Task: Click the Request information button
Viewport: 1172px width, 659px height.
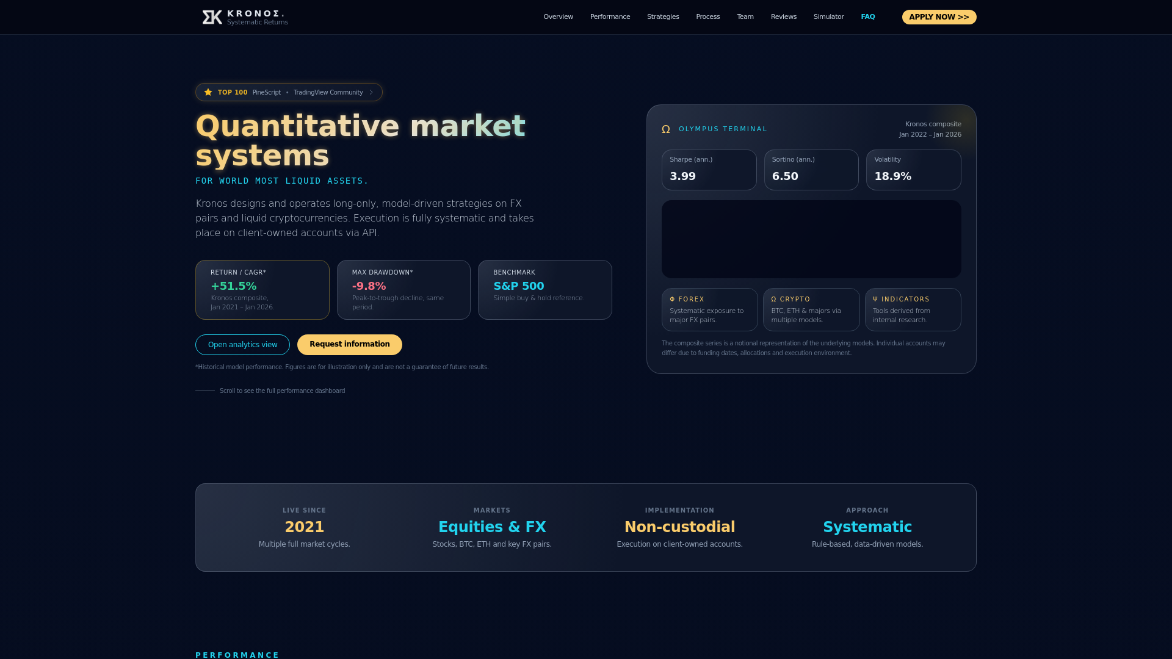Action: tap(349, 345)
